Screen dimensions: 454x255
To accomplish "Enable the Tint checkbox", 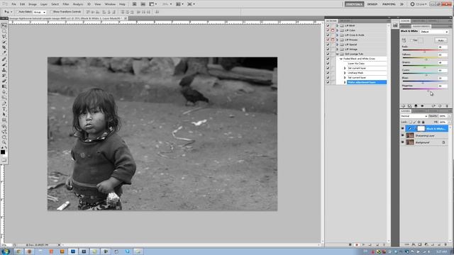I will (411, 40).
